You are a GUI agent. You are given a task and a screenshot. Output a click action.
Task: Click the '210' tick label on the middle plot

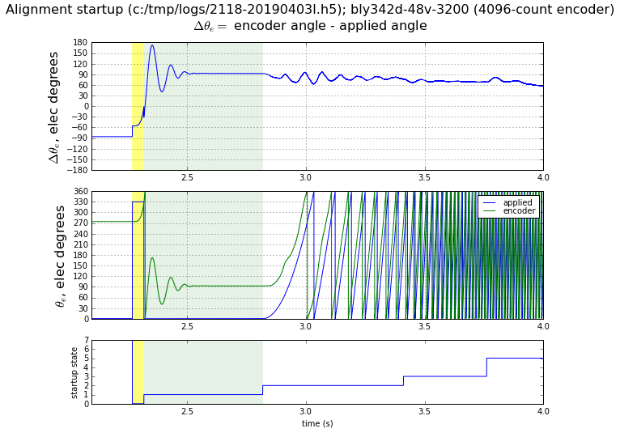tap(80, 244)
